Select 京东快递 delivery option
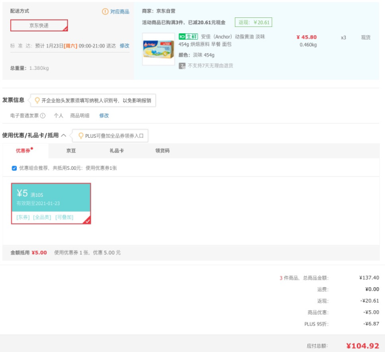 pos(39,25)
